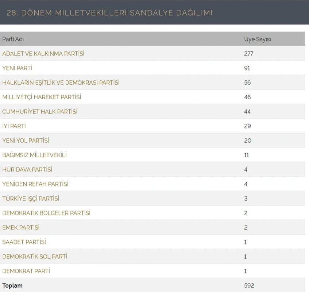Select count 4 for YENİDEN REFAH PARTİSİ
Viewport: 309px width, 292px height.
pyautogui.click(x=246, y=184)
